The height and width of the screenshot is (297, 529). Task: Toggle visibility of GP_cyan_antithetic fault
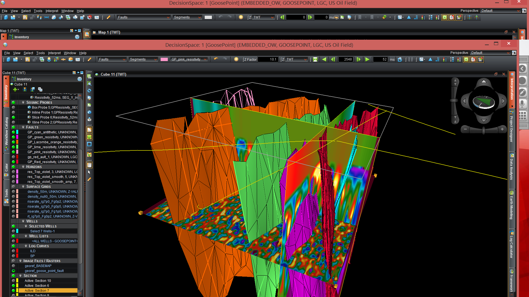tap(13, 132)
